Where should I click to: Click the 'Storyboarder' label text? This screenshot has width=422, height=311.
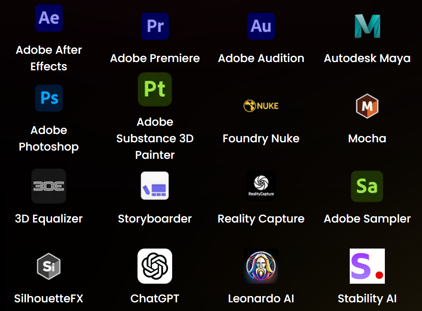click(155, 219)
